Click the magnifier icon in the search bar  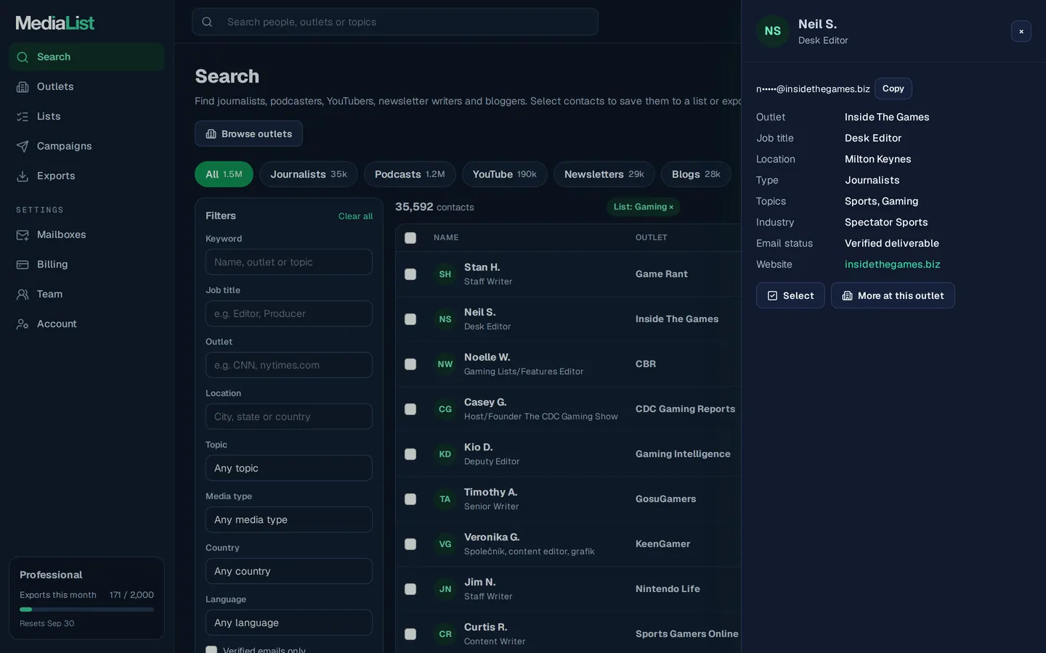207,22
